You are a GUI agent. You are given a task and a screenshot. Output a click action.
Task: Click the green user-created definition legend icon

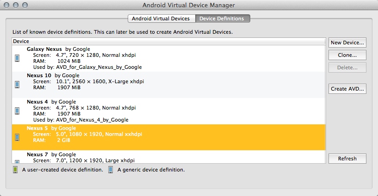[15, 170]
